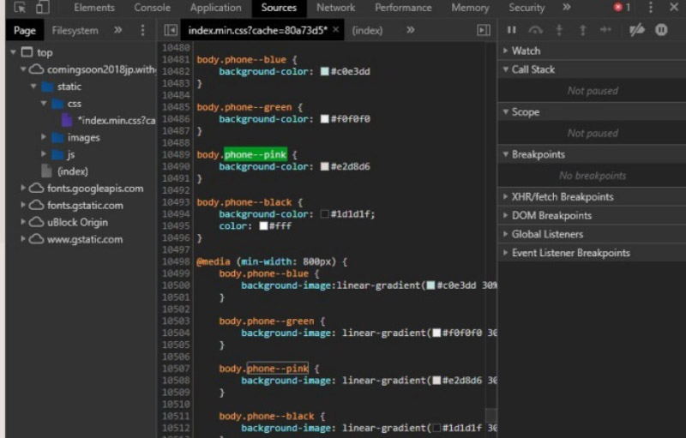Hide the navigator sidebar icon

coord(171,30)
